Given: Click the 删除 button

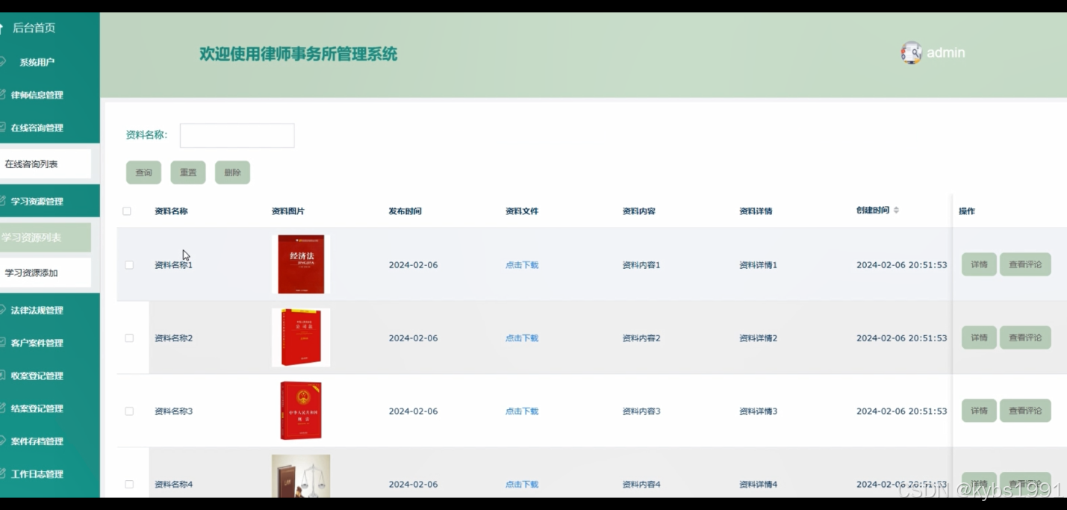Looking at the screenshot, I should click(x=232, y=172).
